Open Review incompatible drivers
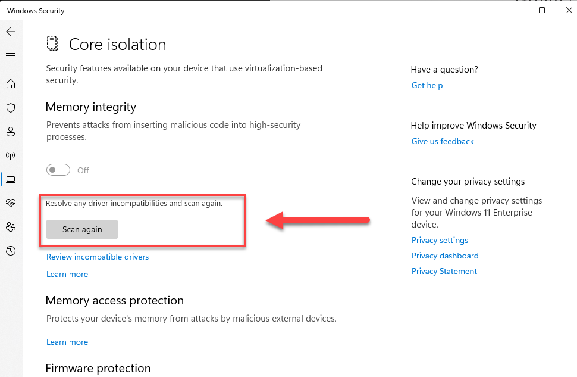 pyautogui.click(x=97, y=257)
